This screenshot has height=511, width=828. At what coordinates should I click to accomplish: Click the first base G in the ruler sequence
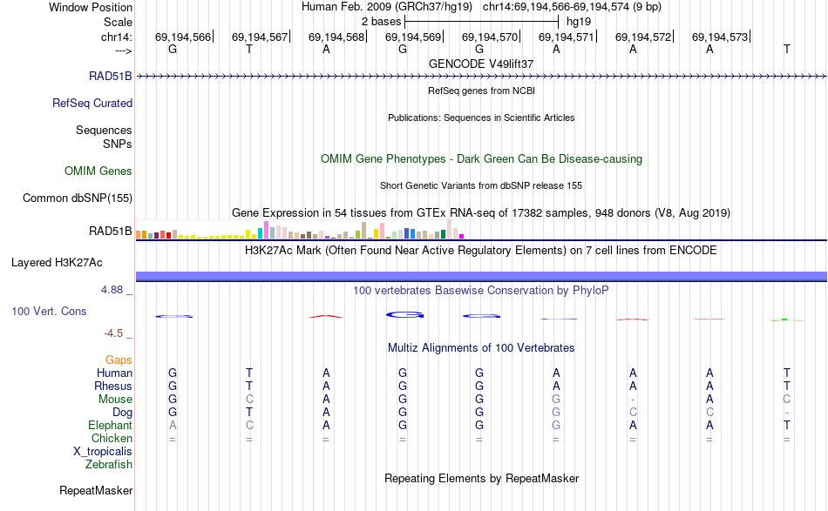[173, 50]
